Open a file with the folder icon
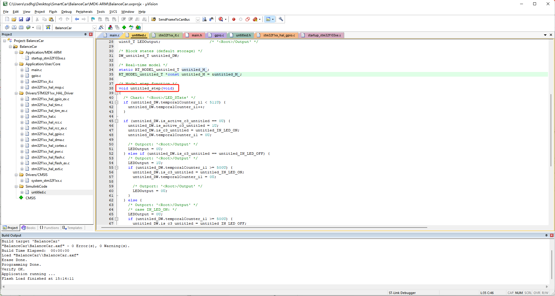The image size is (555, 296). tap(14, 19)
